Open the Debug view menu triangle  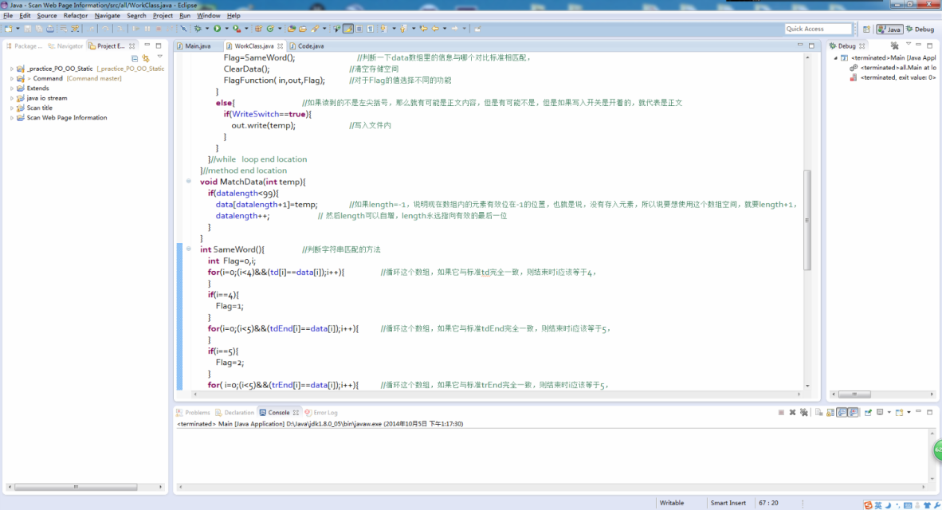point(909,45)
